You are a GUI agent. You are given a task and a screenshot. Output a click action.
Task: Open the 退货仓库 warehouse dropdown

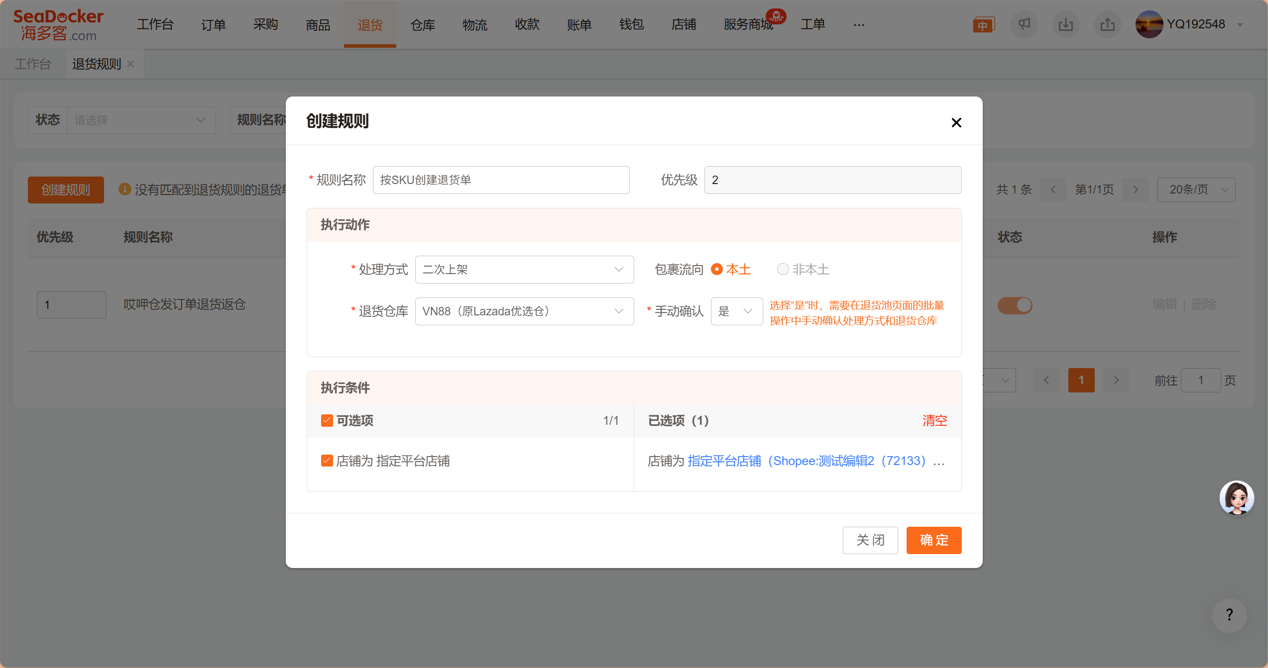point(524,311)
